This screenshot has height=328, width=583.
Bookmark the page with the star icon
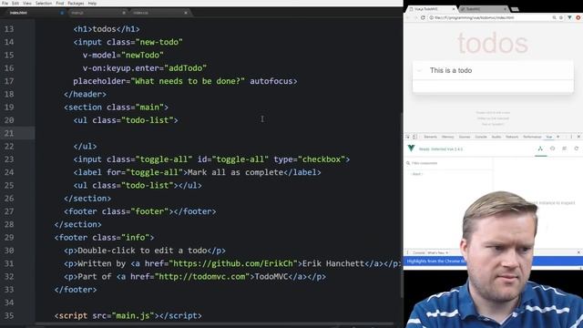tap(561, 17)
